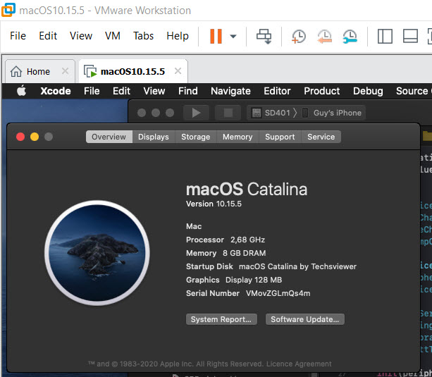
Task: Open Xcode Debug menu
Action: point(368,91)
